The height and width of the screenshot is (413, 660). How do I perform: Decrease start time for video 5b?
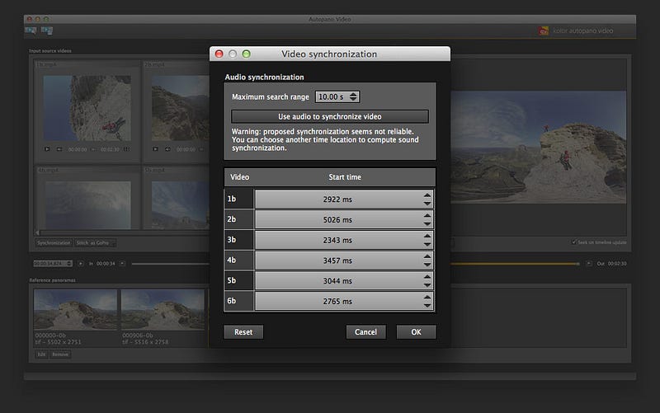click(427, 284)
